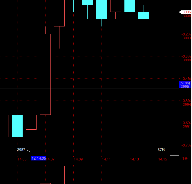Click the white 3006 current price tag
The height and width of the screenshot is (184, 192).
185,12
